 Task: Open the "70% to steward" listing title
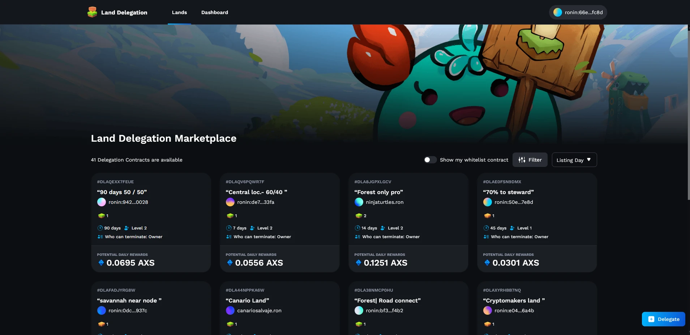tap(508, 192)
